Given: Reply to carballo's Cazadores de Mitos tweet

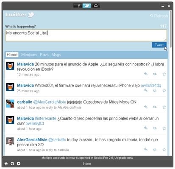Looking at the screenshot, I should (x=146, y=107).
